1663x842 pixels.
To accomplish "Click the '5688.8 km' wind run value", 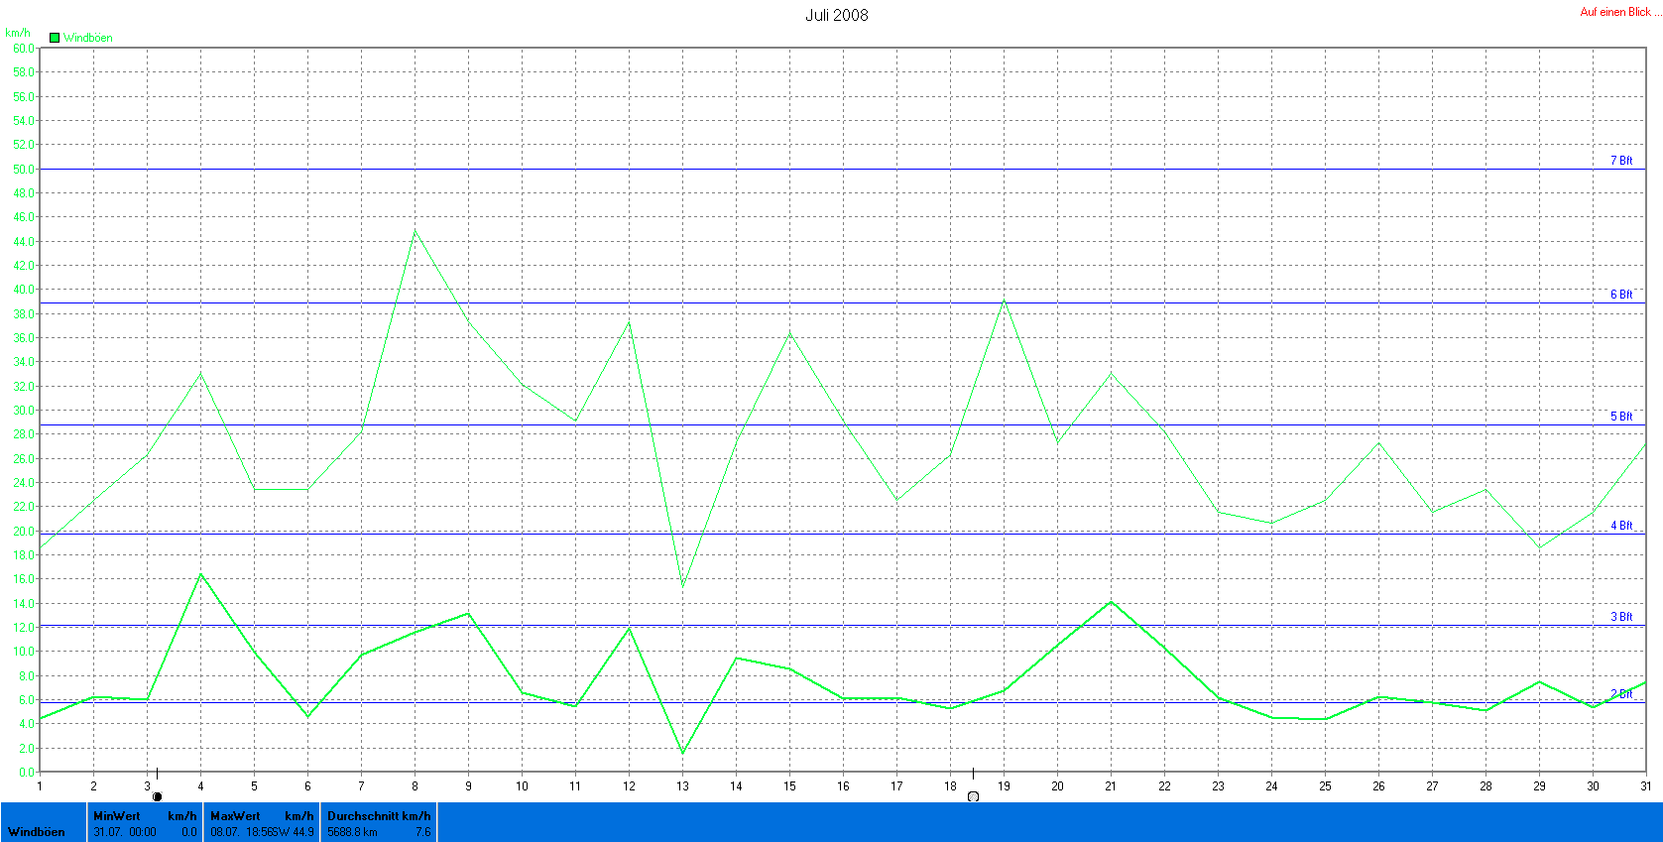I will [352, 832].
